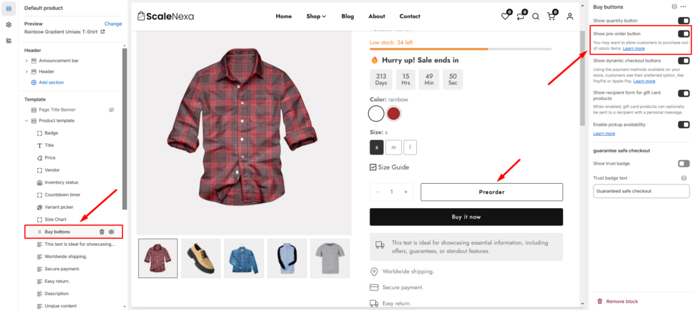Click the Remove block button

tap(617, 301)
